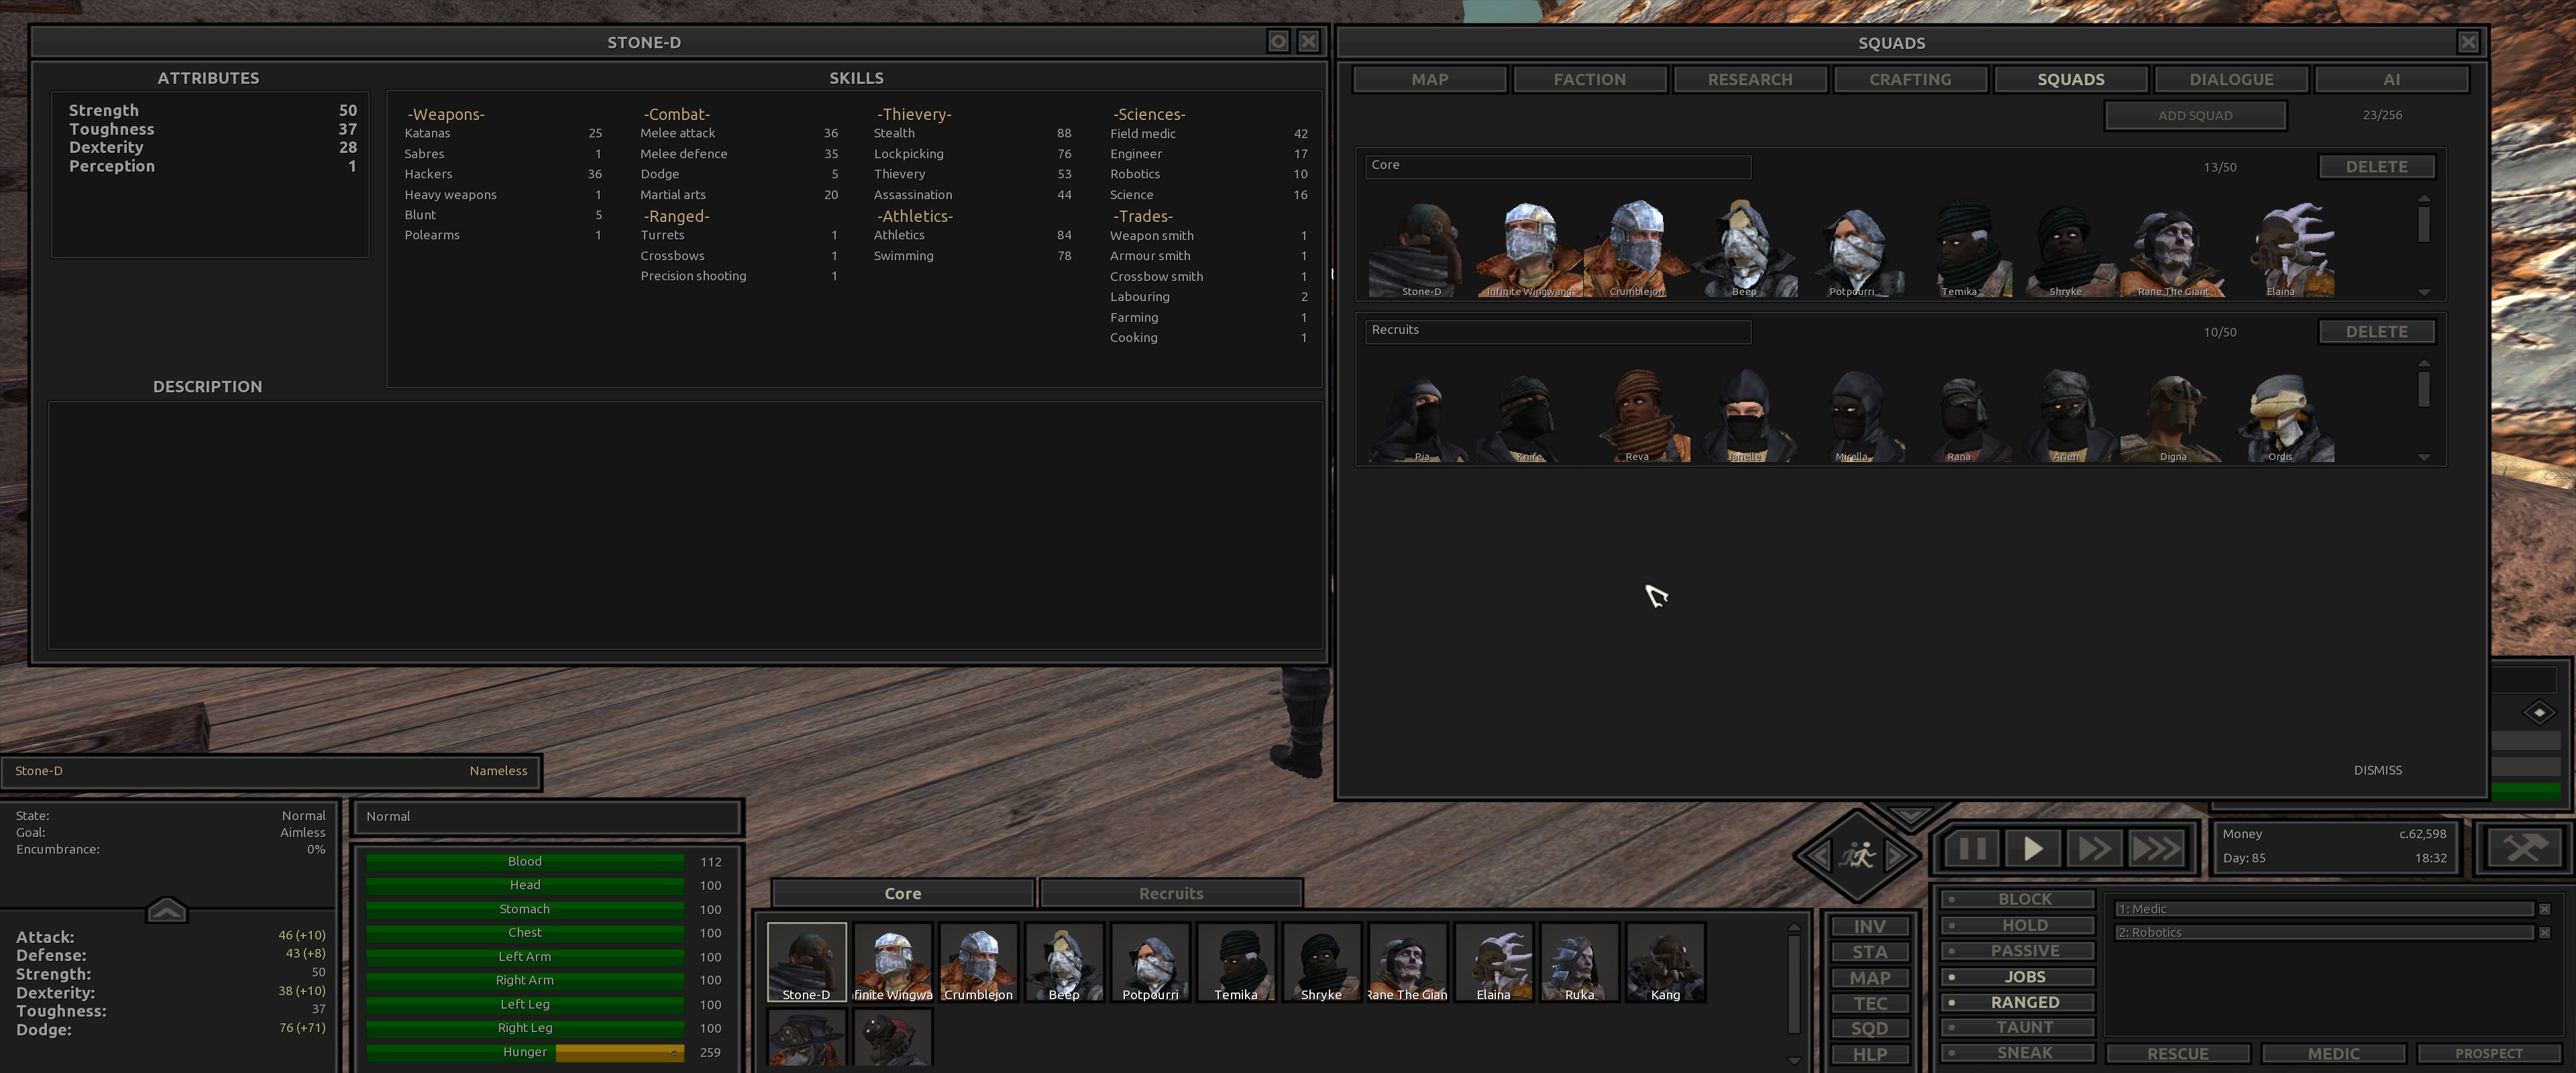This screenshot has width=2576, height=1073.
Task: Switch to the DIALOGUE tab
Action: pyautogui.click(x=2231, y=79)
